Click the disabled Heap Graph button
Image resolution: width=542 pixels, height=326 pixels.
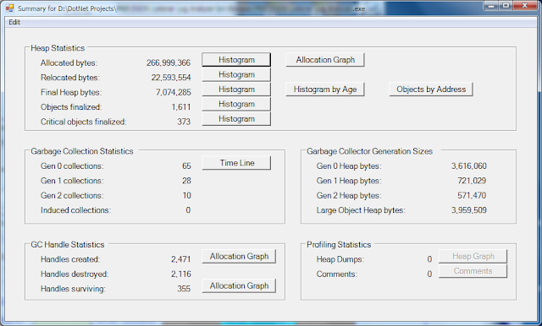(x=473, y=257)
